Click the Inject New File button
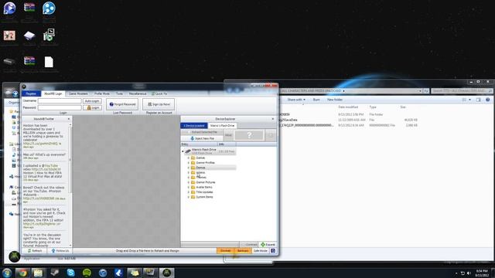 coord(202,138)
